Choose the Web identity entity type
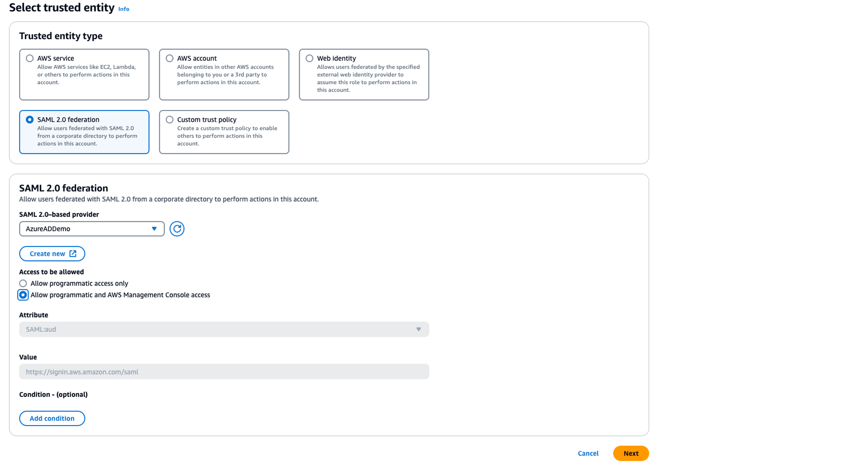The height and width of the screenshot is (465, 863). point(309,58)
